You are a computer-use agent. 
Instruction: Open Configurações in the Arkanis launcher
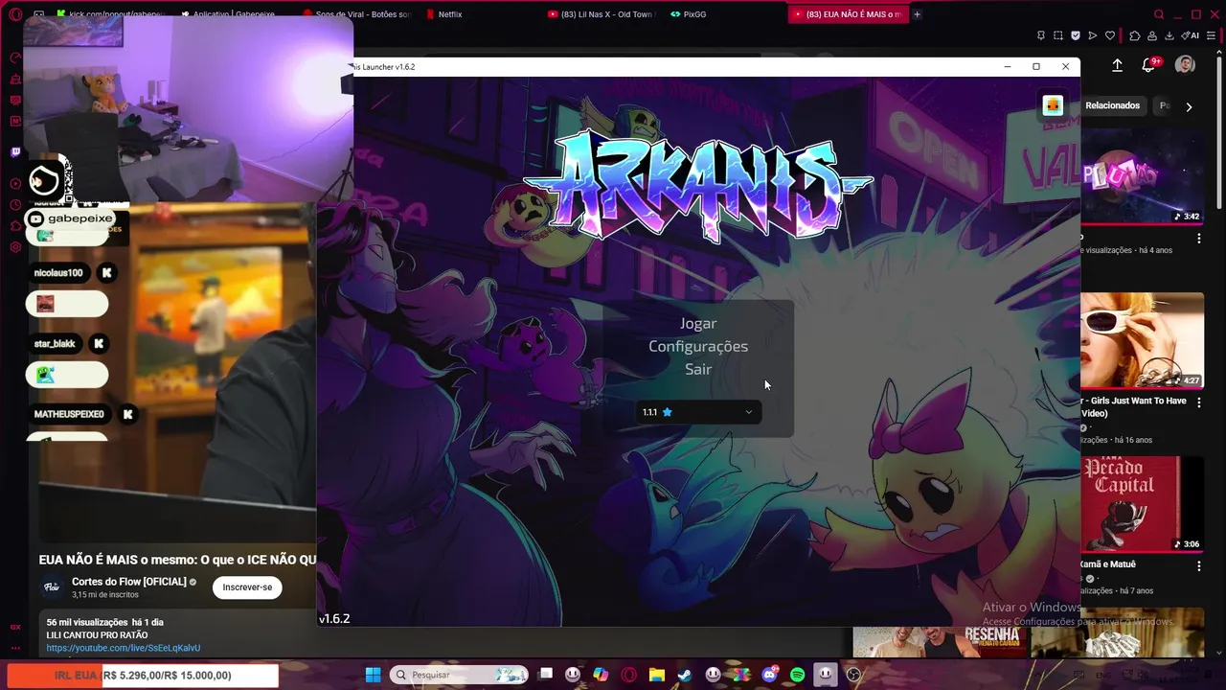[x=698, y=346]
